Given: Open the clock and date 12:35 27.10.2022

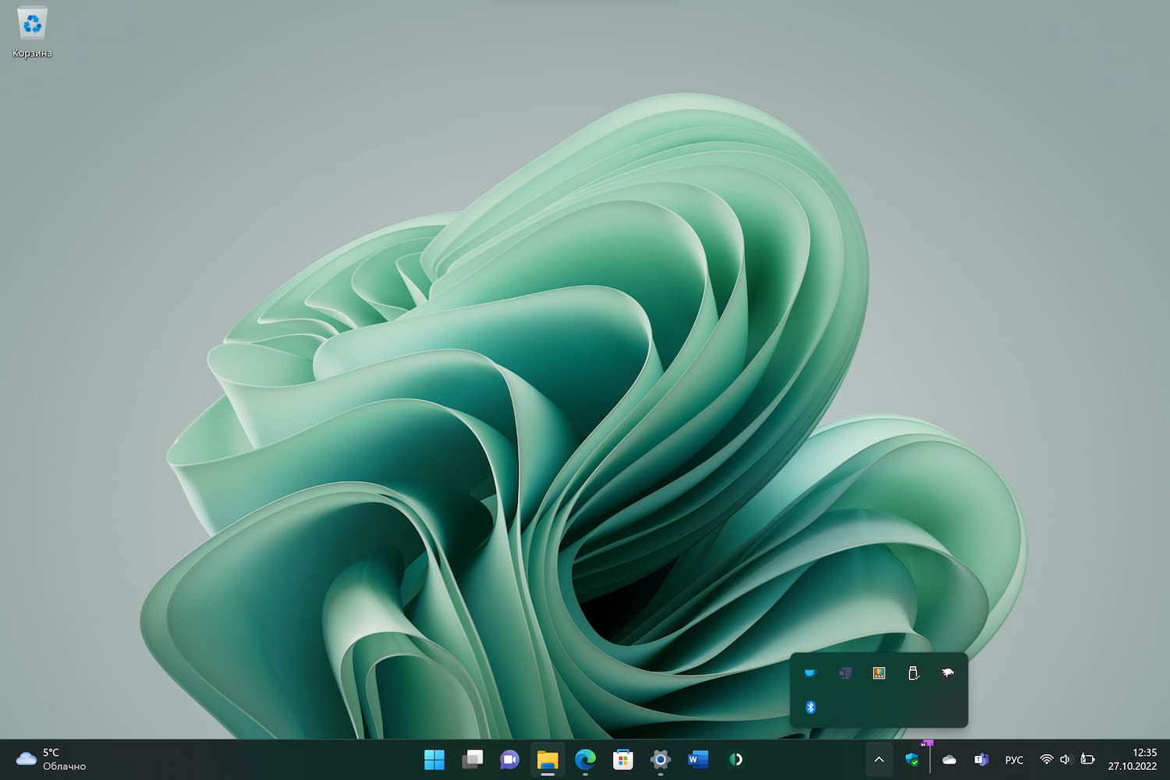Looking at the screenshot, I should pos(1133,759).
